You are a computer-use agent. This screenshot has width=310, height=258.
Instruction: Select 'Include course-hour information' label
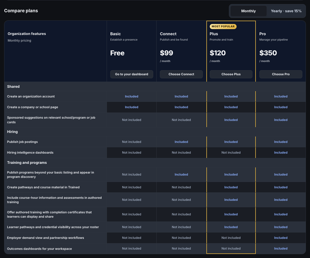coord(54,200)
